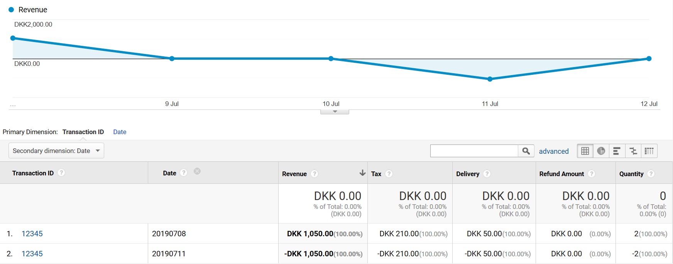This screenshot has height=264, width=673.
Task: Open the advanced filter link
Action: [553, 151]
